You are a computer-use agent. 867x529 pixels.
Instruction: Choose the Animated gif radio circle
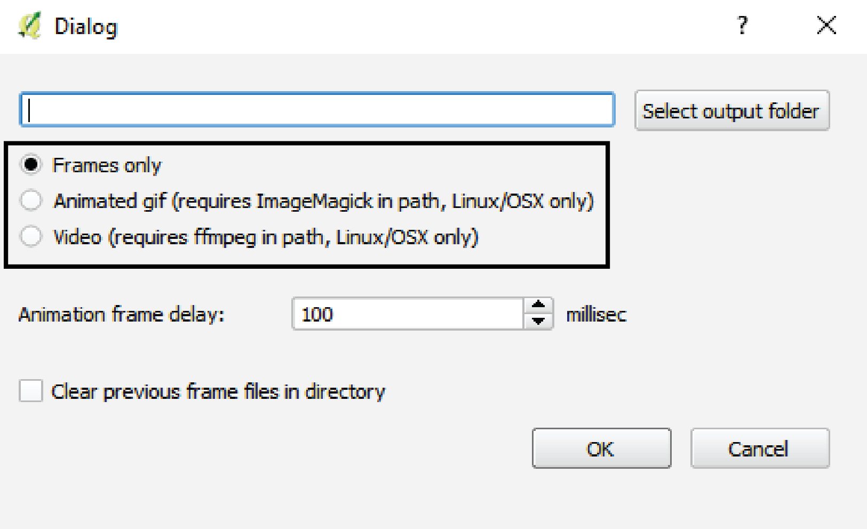31,201
